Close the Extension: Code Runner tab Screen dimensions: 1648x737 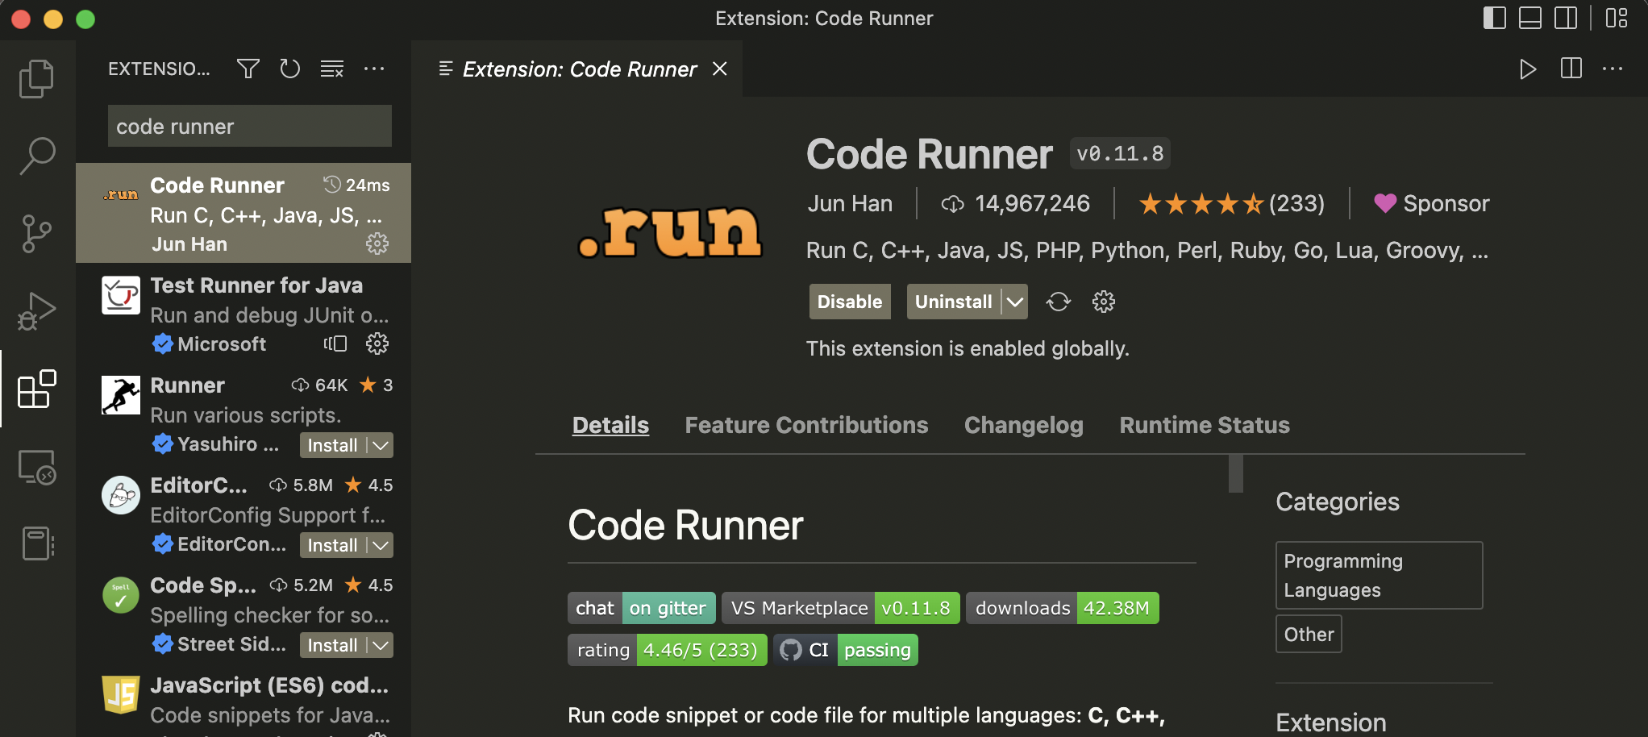(x=720, y=69)
